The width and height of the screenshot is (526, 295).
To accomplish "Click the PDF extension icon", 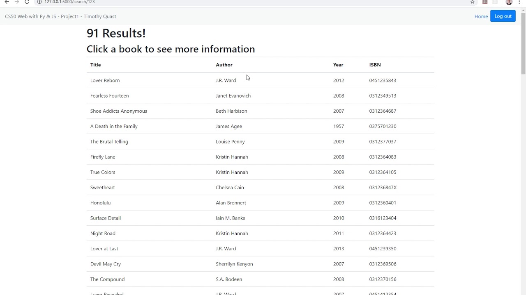I will 485,2.
